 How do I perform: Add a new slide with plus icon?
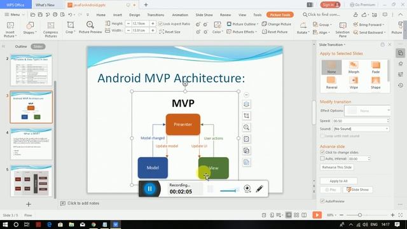coord(29,204)
